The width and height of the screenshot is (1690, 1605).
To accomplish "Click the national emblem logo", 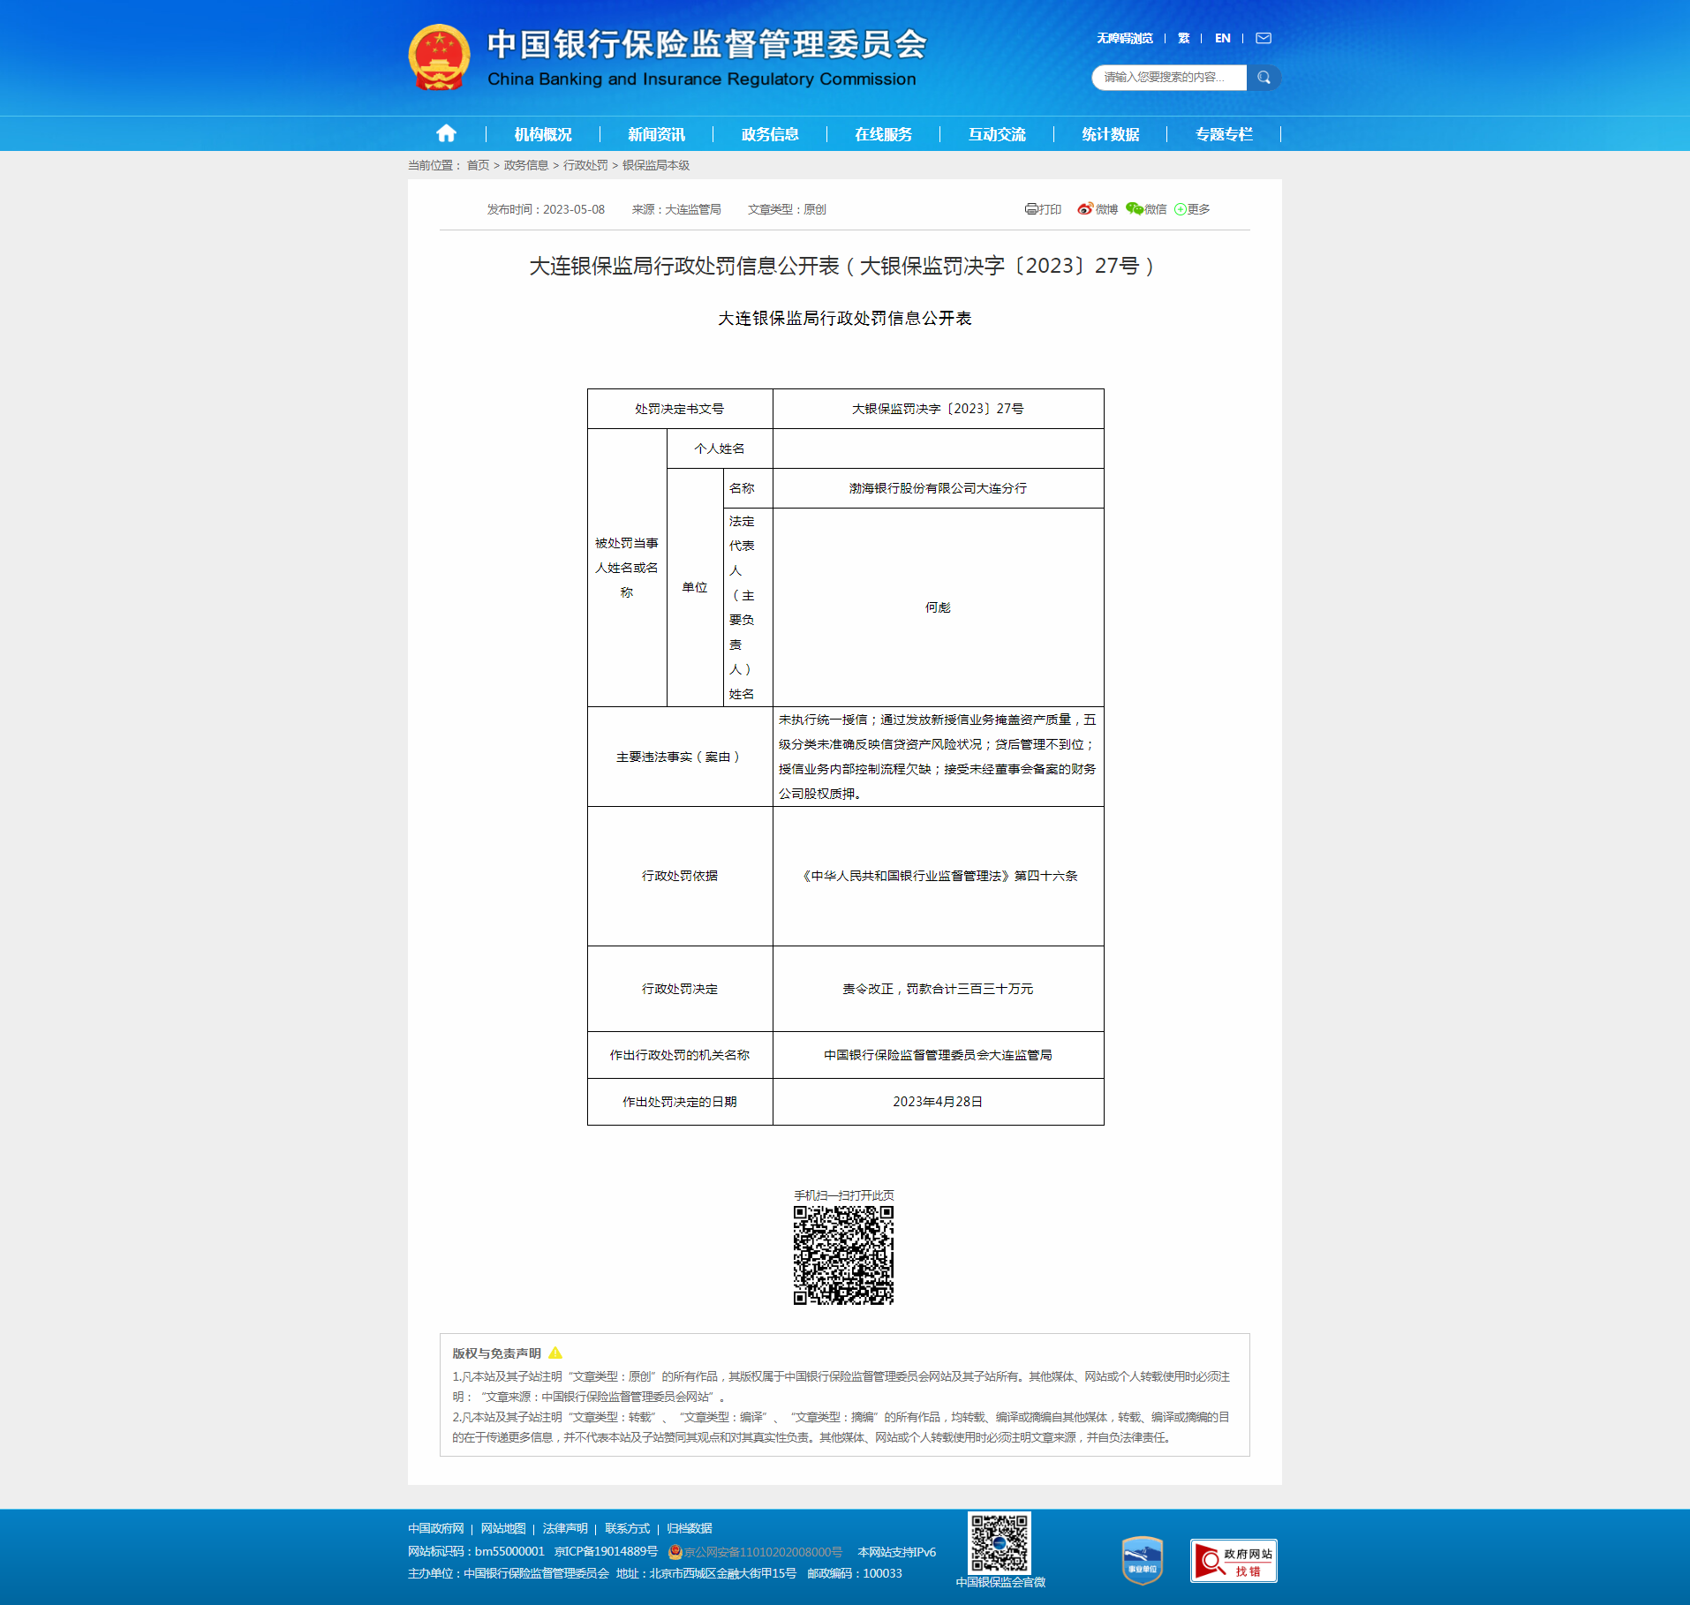I will [439, 57].
